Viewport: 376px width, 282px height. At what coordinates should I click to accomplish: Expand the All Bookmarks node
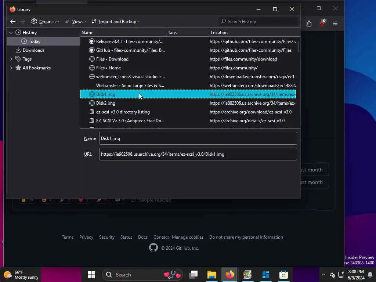[x=11, y=68]
